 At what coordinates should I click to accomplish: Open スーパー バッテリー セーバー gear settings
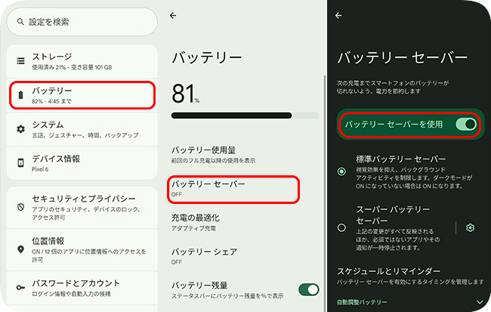click(470, 227)
